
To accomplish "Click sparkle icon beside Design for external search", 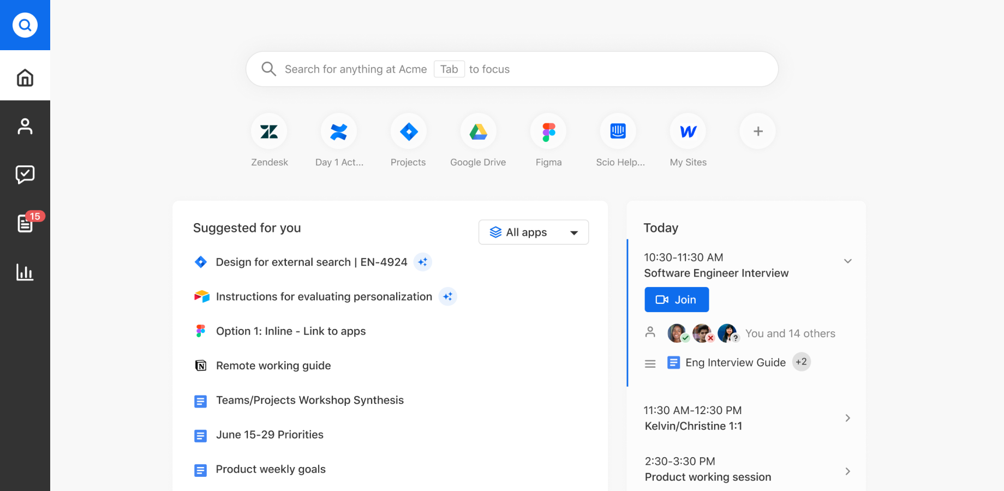I will pos(423,262).
